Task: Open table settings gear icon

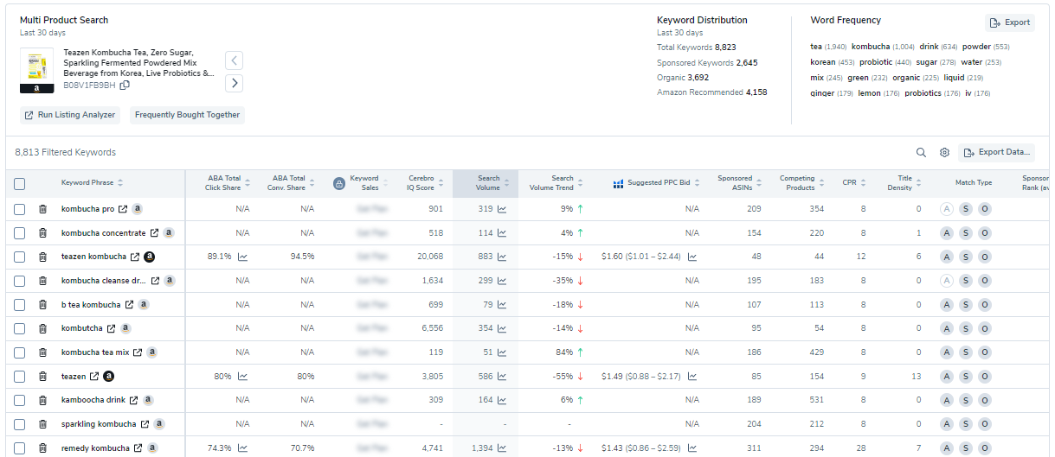Action: click(944, 152)
